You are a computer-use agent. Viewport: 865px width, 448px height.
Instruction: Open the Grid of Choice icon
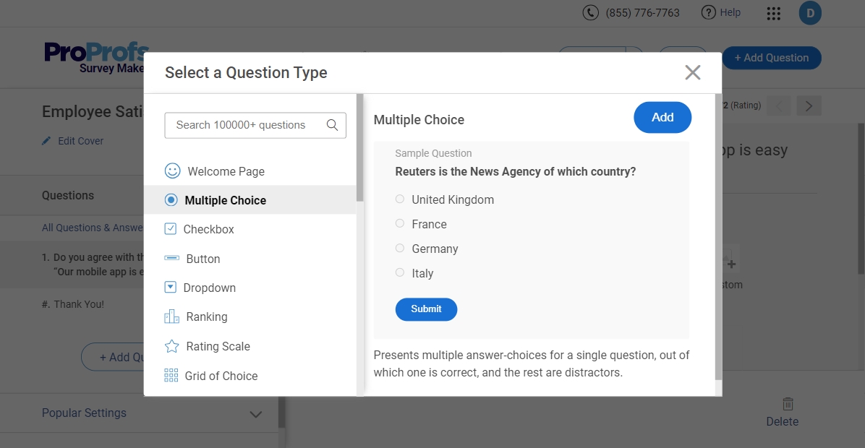pyautogui.click(x=171, y=375)
